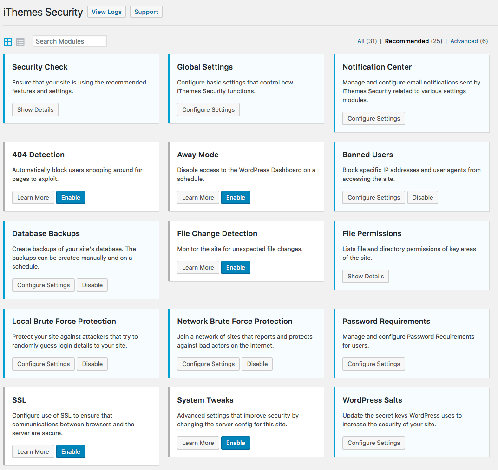Configure Network Brute Force Protection settings
498x470 pixels.
click(208, 364)
